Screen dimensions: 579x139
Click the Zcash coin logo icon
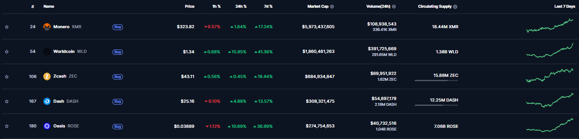tap(47, 76)
